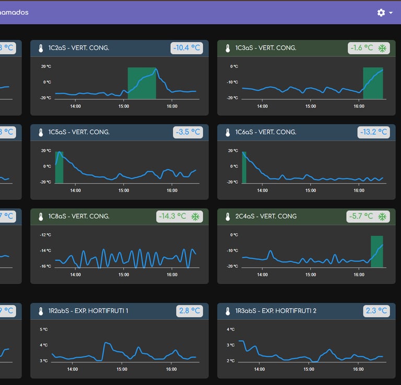Click thermometer icon on 1R3abS card
Viewport: 401px width, 385px height.
[x=228, y=311]
